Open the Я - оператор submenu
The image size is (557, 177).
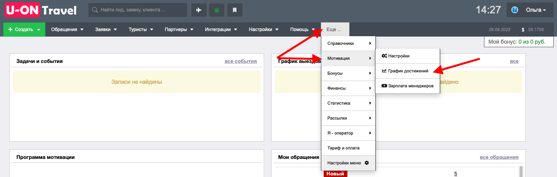click(348, 133)
